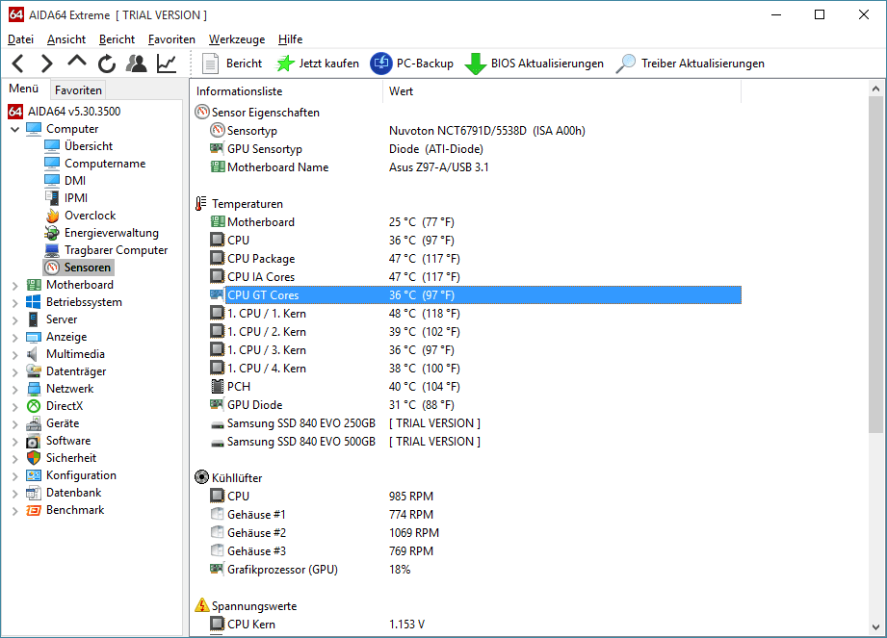Select the Motherboard Name row
Screen dimensions: 887x638
(475, 167)
